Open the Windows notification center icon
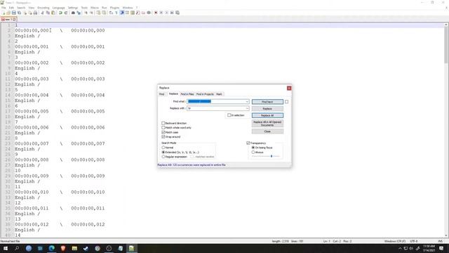The height and width of the screenshot is (253, 449). (x=441, y=248)
